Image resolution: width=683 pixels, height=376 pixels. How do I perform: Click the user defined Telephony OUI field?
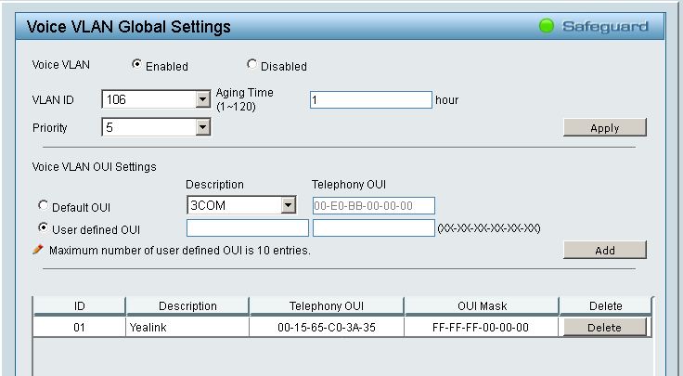click(373, 227)
